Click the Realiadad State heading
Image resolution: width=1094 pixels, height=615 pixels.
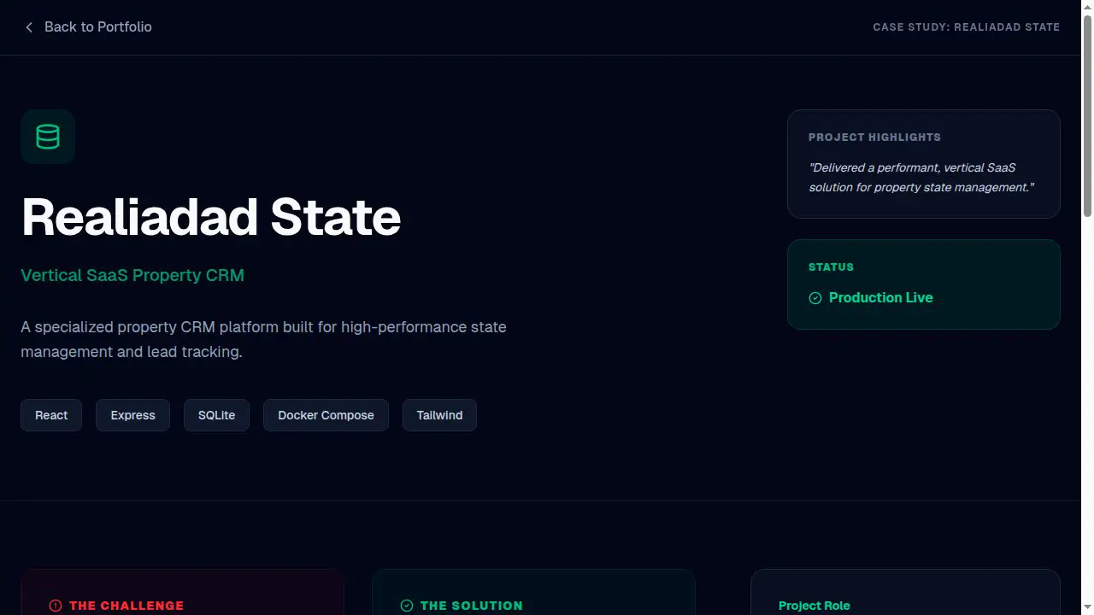tap(211, 217)
